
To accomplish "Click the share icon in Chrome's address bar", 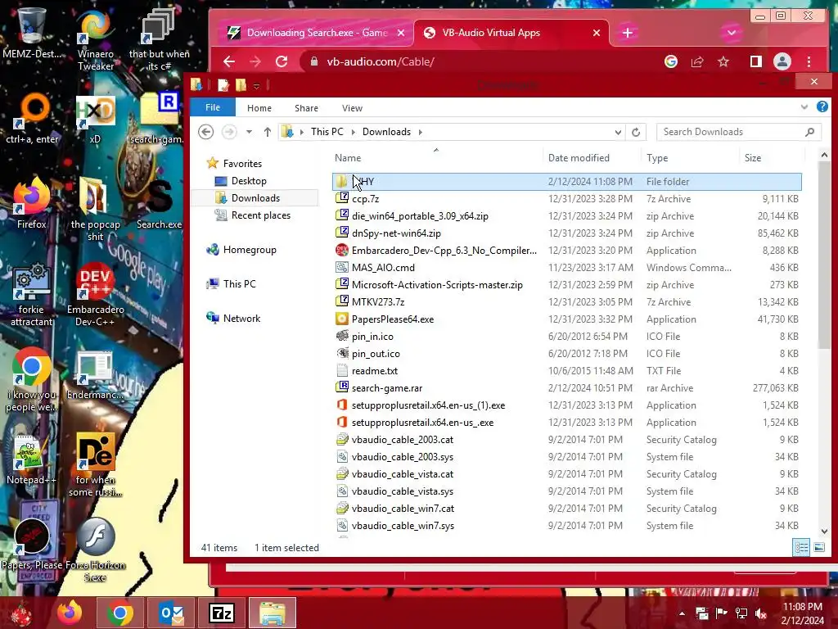I will (697, 61).
